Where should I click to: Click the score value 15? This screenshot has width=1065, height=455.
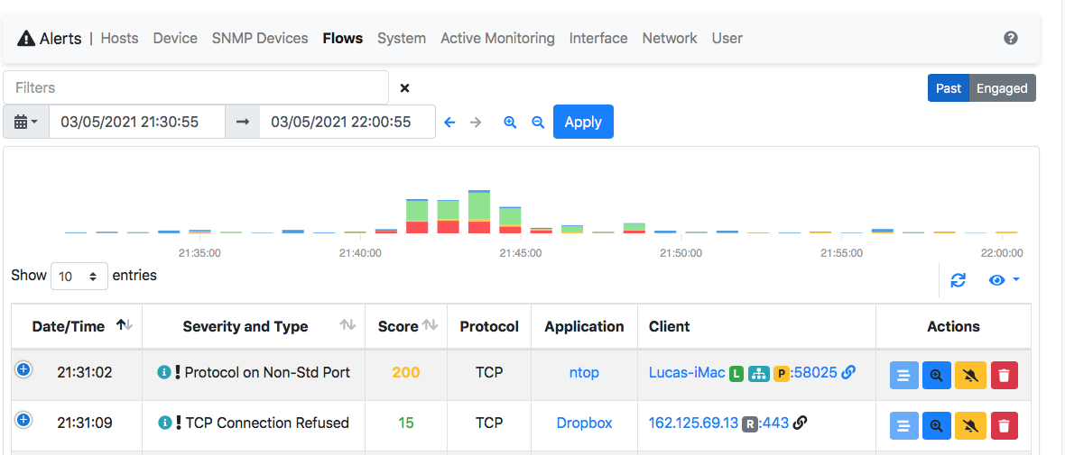[406, 423]
